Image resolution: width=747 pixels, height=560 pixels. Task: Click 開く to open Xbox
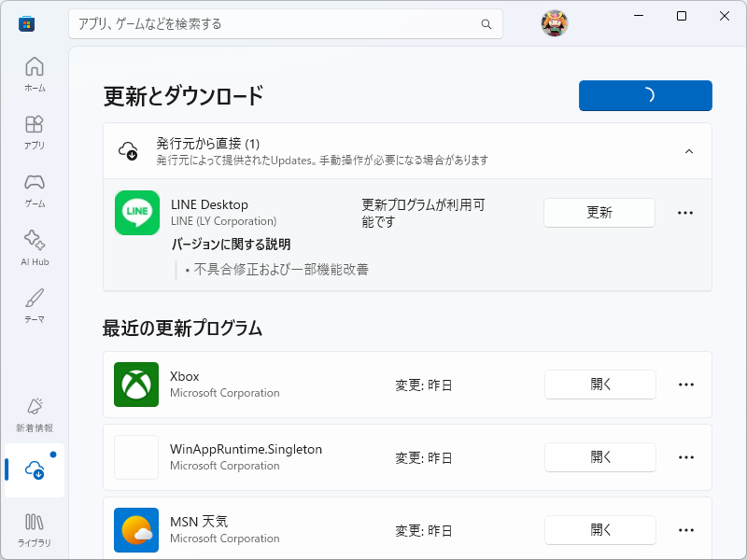pyautogui.click(x=599, y=384)
